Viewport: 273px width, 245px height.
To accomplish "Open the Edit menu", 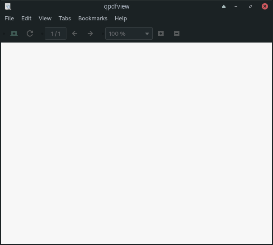I will [x=26, y=18].
